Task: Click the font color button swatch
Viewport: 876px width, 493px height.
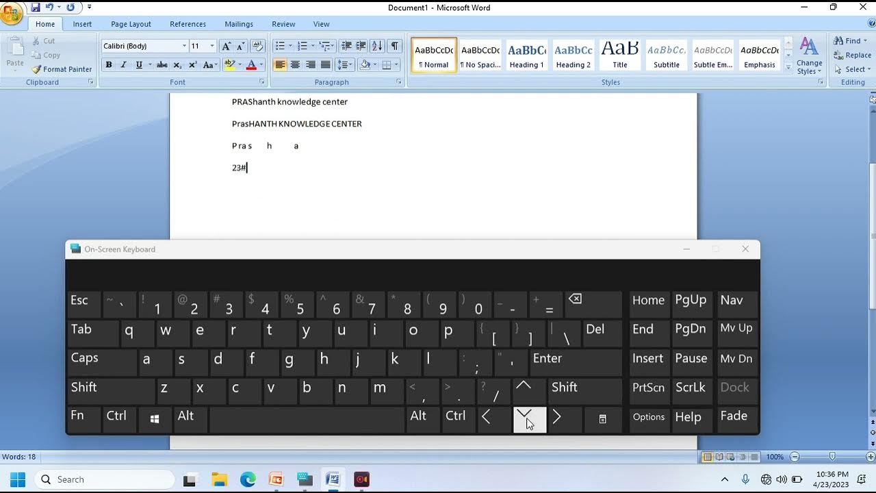Action: tap(251, 65)
